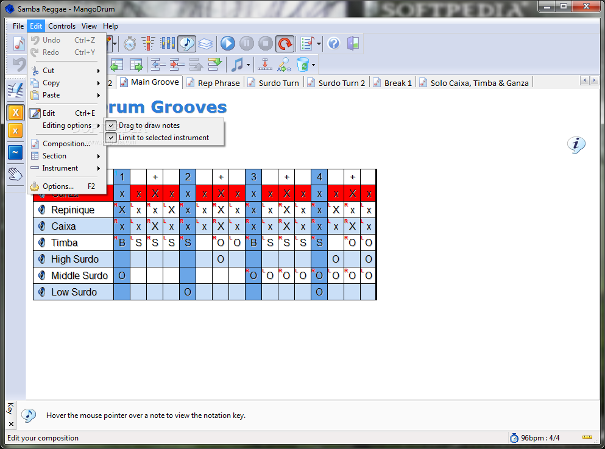Close the Key panel with x

click(11, 424)
